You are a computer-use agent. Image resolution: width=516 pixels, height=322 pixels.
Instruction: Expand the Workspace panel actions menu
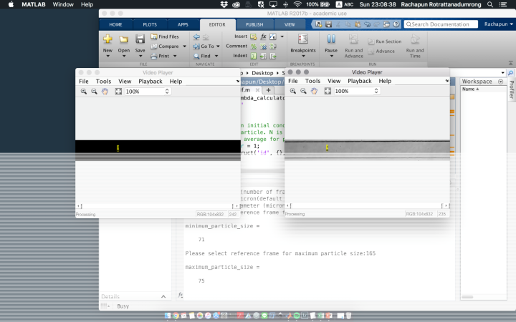pos(500,82)
